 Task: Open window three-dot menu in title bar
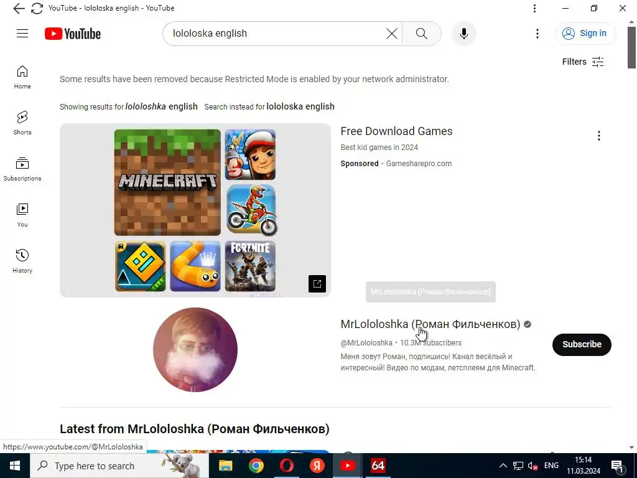534,8
